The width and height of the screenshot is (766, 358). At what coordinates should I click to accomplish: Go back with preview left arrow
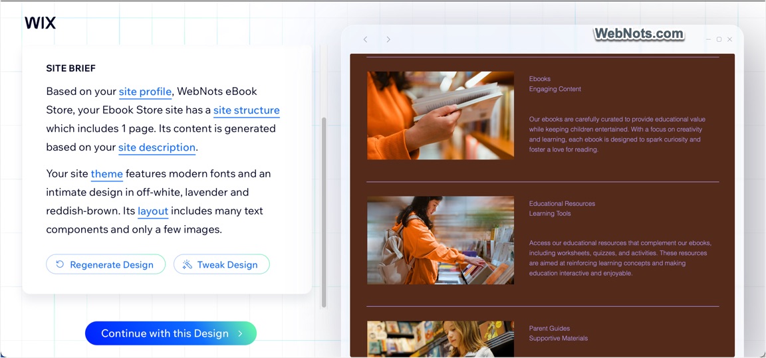click(365, 39)
